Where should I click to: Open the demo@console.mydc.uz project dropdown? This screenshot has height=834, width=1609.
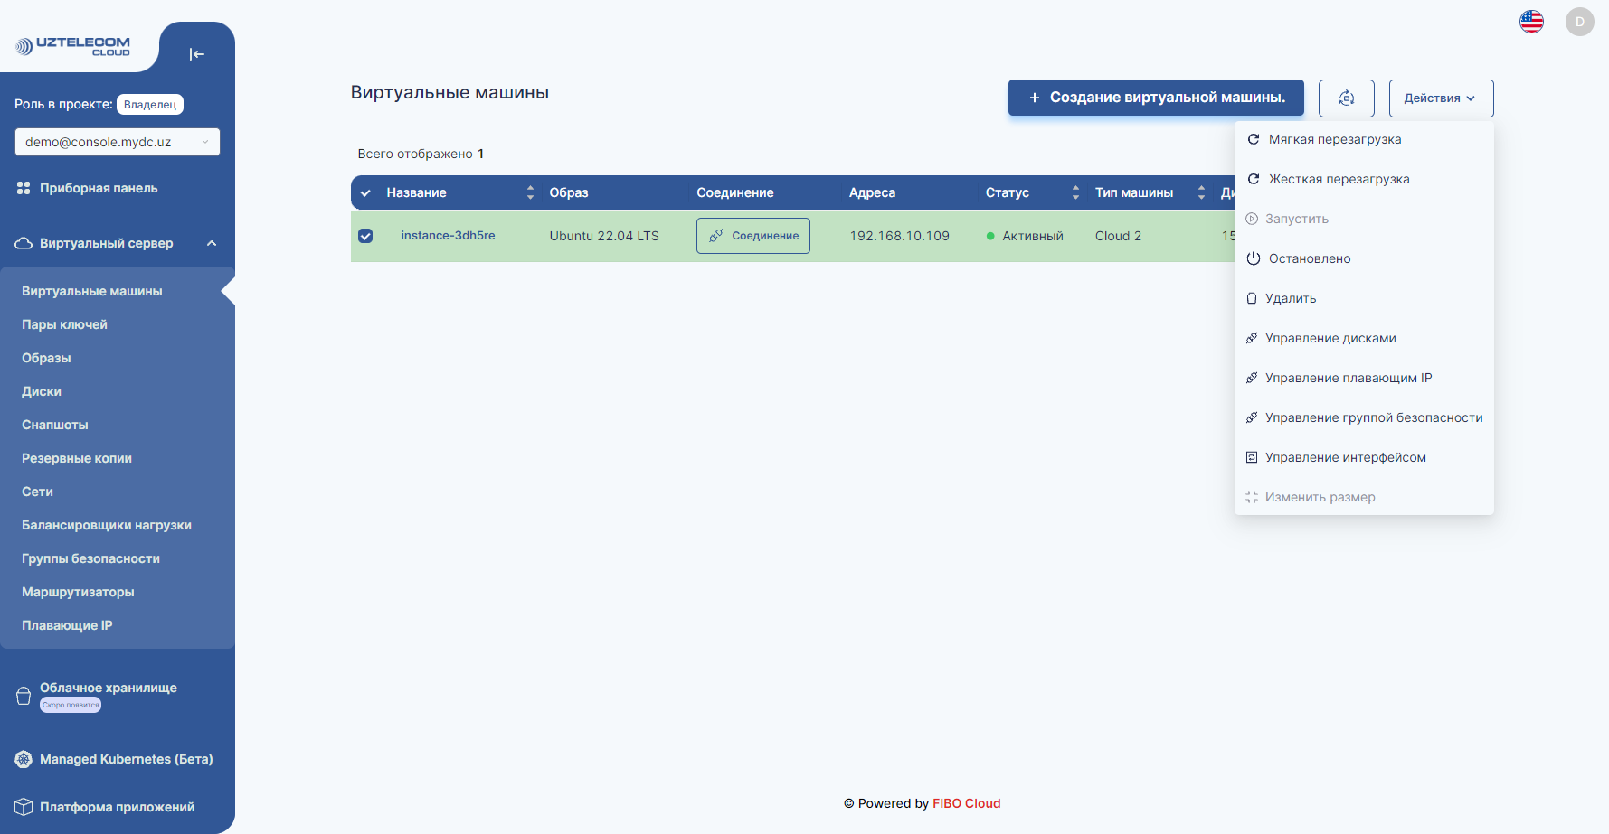[118, 142]
